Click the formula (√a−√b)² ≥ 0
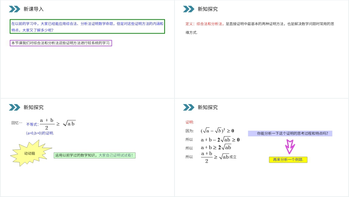This screenshot has height=197, width=349. 217,130
